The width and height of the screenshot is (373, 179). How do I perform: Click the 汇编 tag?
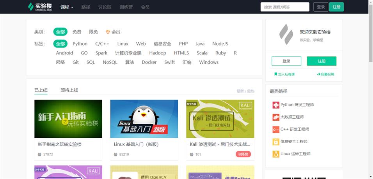point(187,62)
